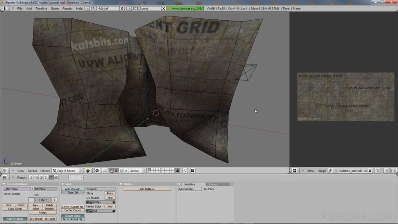Adjust the Degr: 30 slider
Viewport: 398px width, 224px height.
click(x=72, y=193)
